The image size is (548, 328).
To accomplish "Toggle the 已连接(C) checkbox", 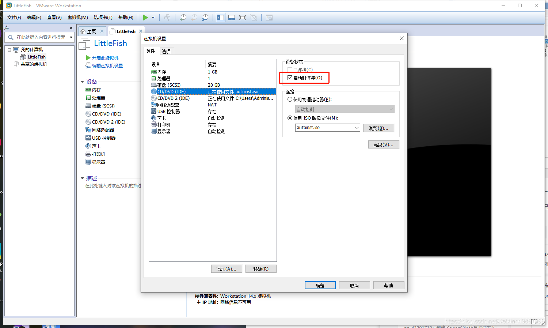I will [290, 70].
